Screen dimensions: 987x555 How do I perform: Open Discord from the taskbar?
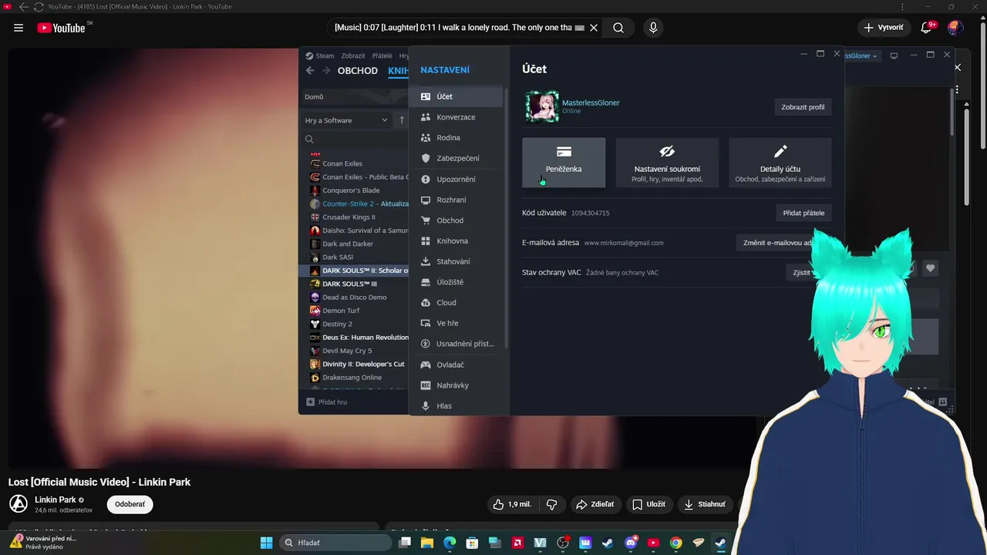coord(631,543)
